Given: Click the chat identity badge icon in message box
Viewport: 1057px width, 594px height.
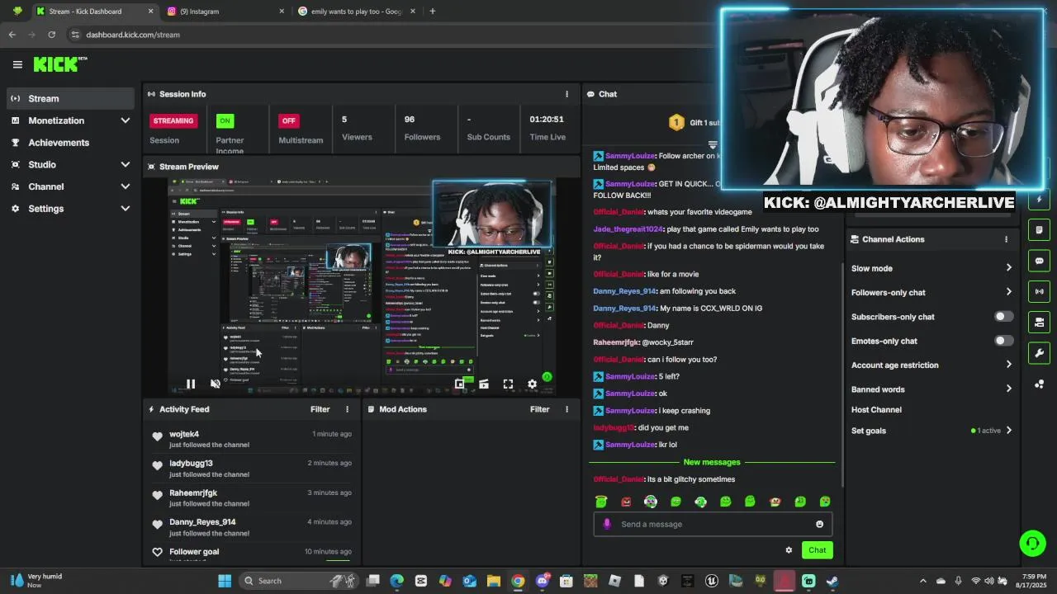Looking at the screenshot, I should click(x=607, y=524).
